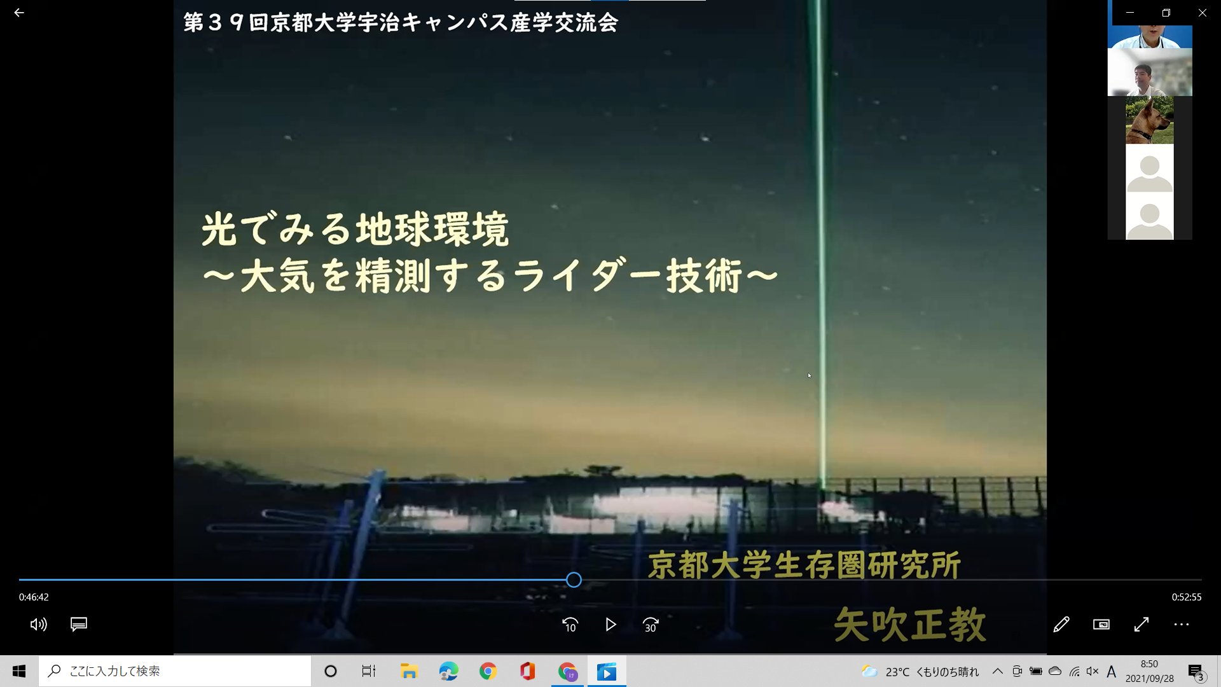Viewport: 1221px width, 687px height.
Task: Open notification action center
Action: click(1196, 672)
